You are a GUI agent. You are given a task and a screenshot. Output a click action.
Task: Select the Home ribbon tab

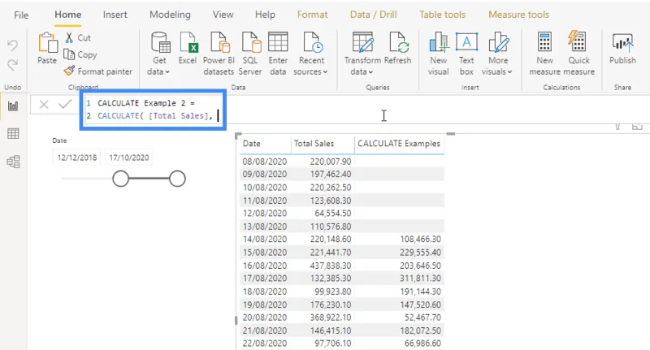click(68, 15)
